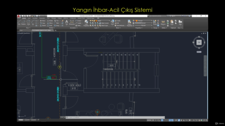This screenshot has height=126, width=225.
Task: Click Match Layer button
Action: coord(104,26)
